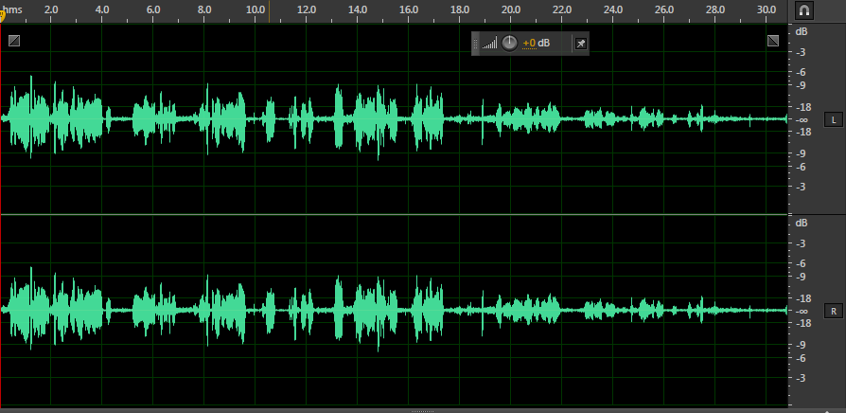The width and height of the screenshot is (846, 413).
Task: Grab the HUD dotted grip handle
Action: 475,44
